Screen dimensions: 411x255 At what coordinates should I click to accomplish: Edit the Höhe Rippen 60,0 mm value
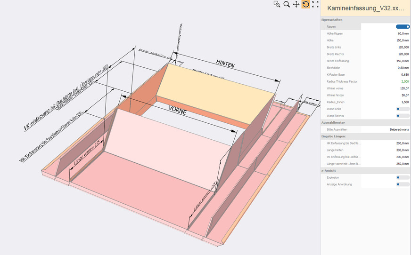click(403, 33)
